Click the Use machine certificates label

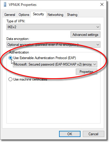click(x=30, y=79)
